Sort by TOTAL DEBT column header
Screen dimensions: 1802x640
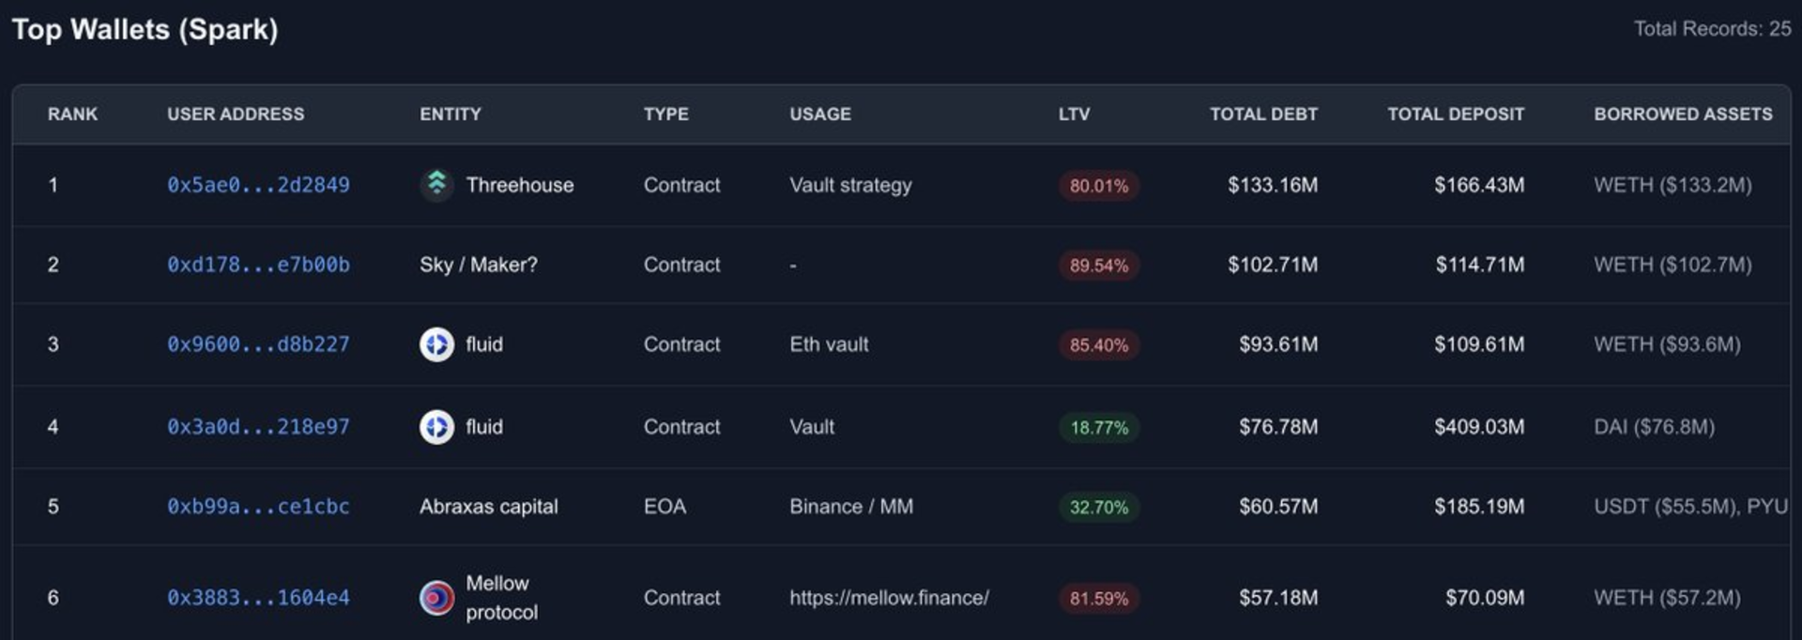[x=1263, y=114]
